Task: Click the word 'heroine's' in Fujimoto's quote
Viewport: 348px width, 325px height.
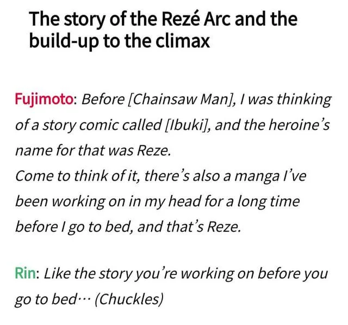Action: (299, 125)
